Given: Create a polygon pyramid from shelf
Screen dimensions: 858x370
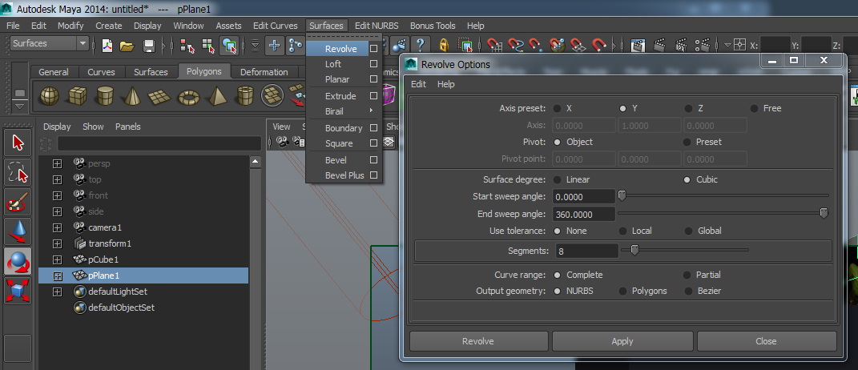Looking at the screenshot, I should pyautogui.click(x=216, y=96).
